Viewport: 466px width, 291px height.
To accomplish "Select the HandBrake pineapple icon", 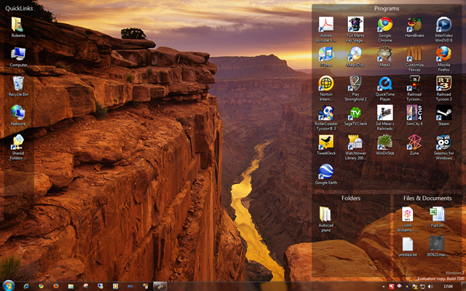I will [414, 25].
